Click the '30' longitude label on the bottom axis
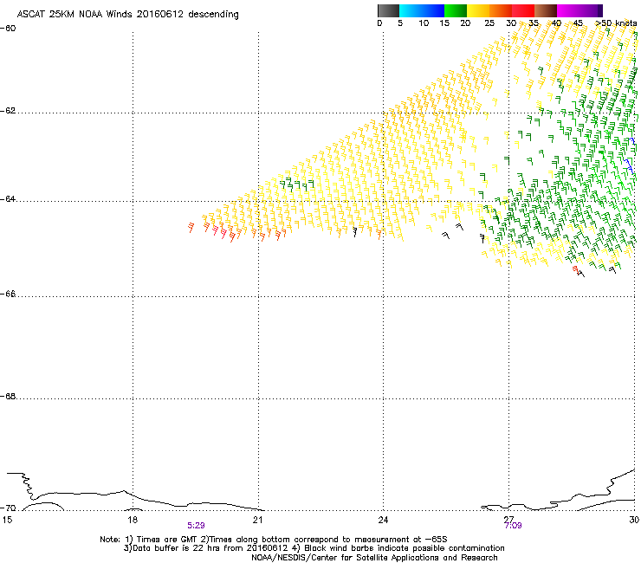This screenshot has height=563, width=641. 634,520
